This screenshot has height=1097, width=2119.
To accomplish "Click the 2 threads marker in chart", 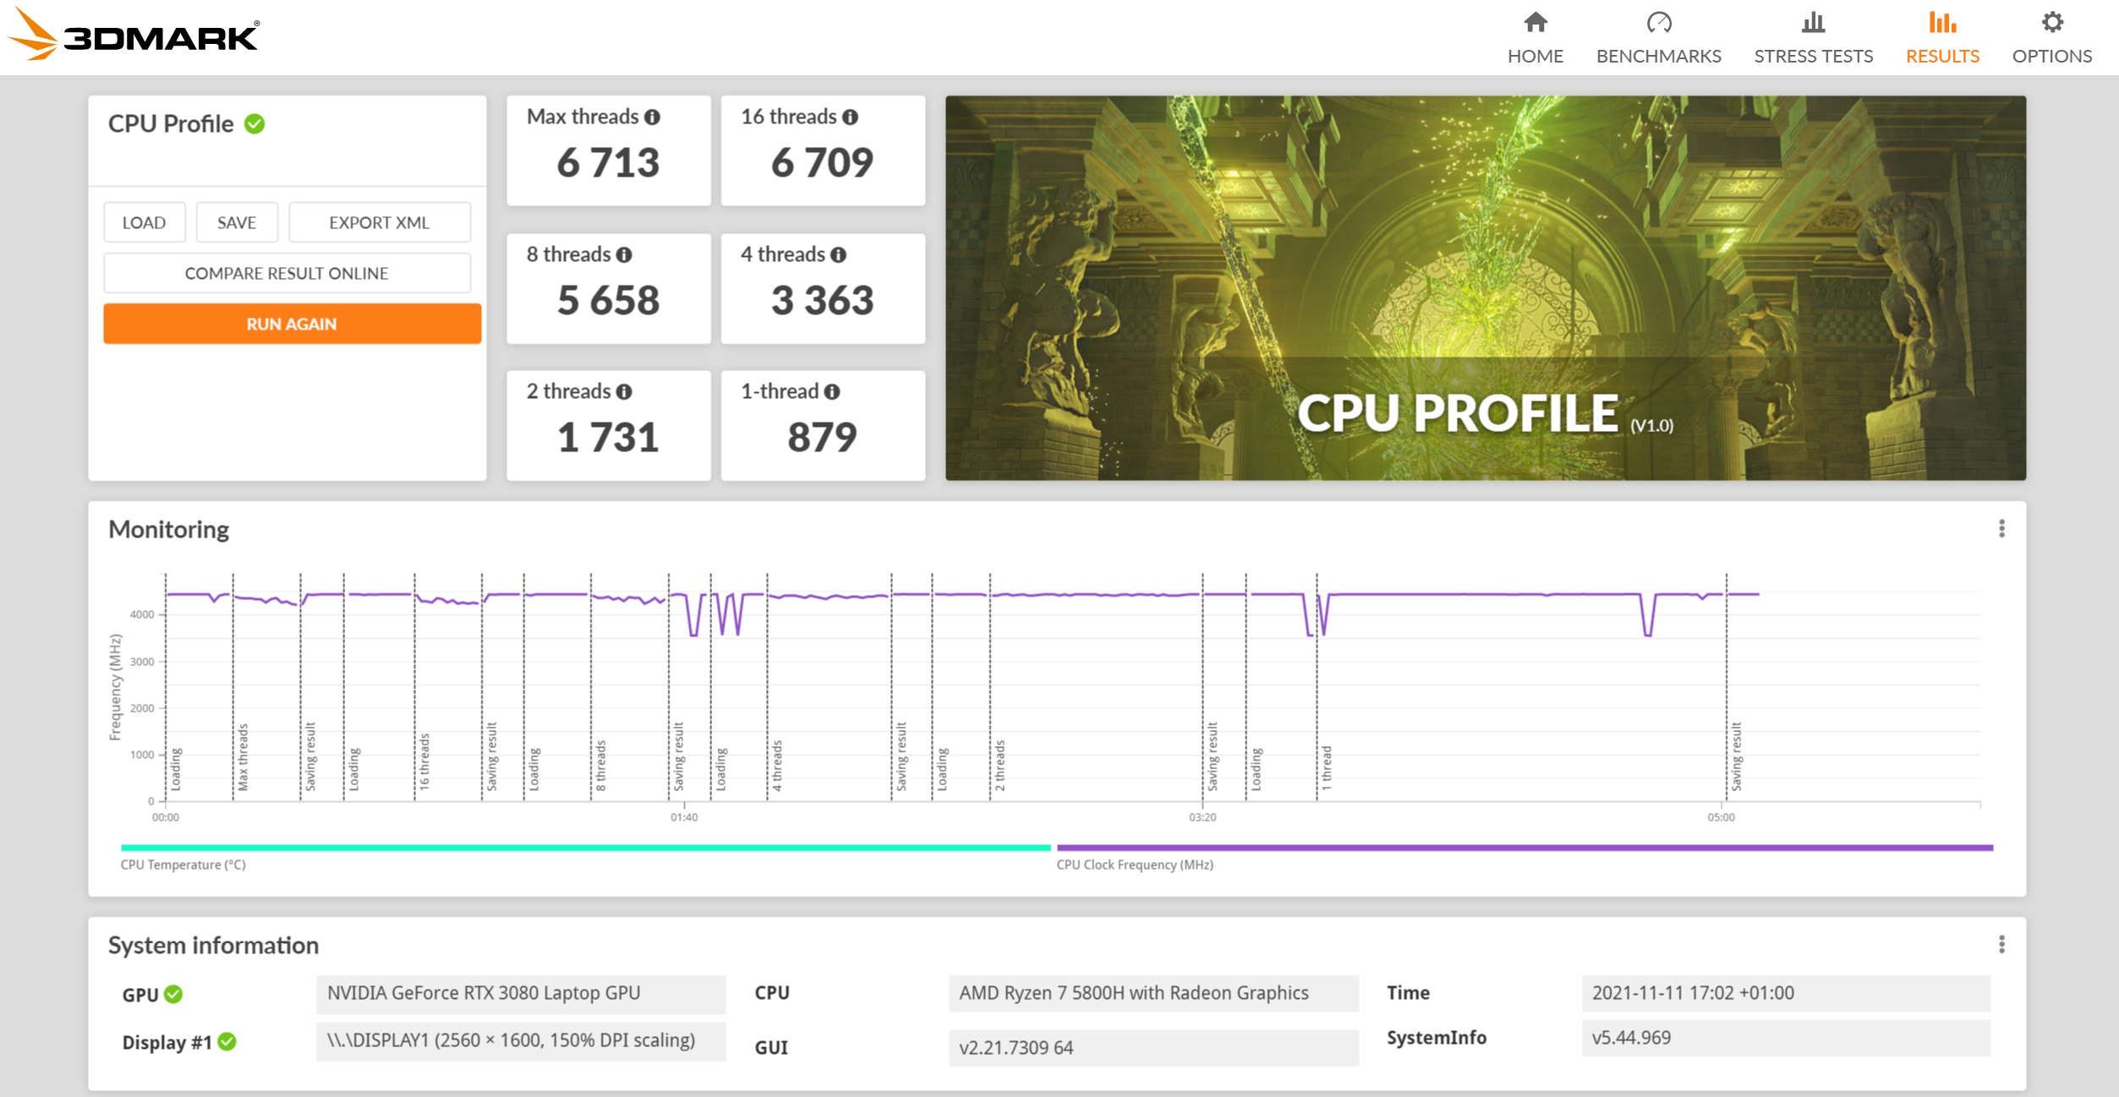I will tap(1000, 766).
